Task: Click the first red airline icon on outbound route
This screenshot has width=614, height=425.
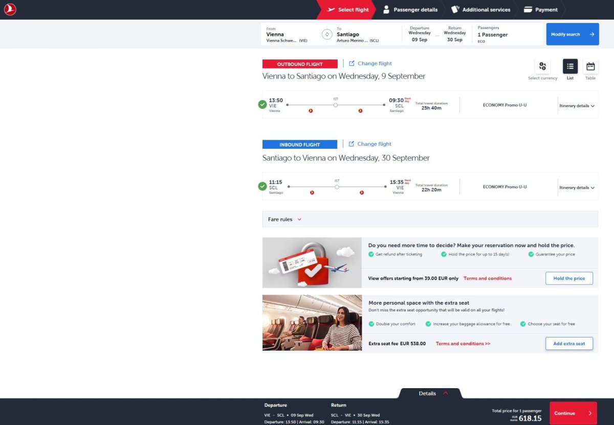Action: tap(311, 111)
